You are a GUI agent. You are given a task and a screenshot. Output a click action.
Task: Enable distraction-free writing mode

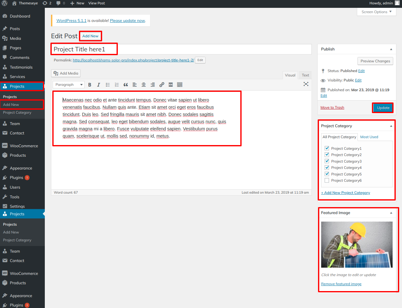306,84
